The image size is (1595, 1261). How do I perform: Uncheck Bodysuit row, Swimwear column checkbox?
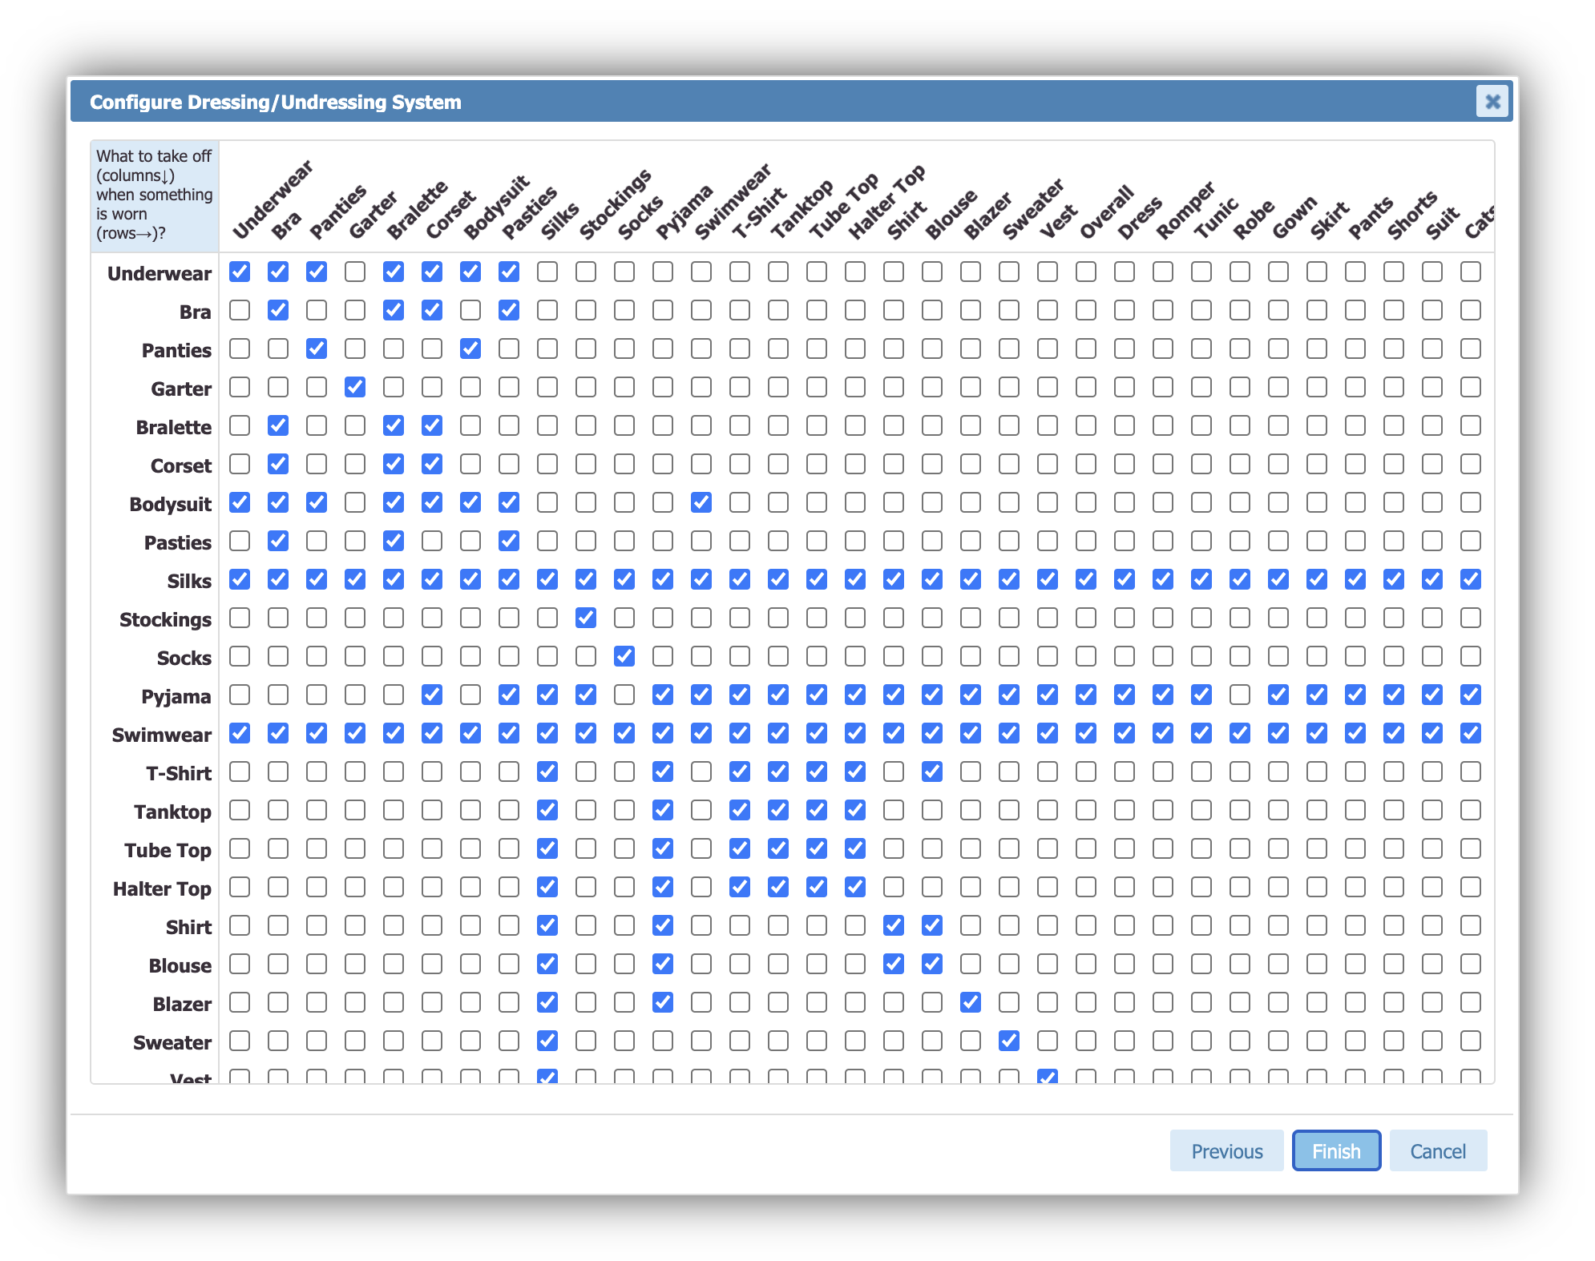(701, 502)
